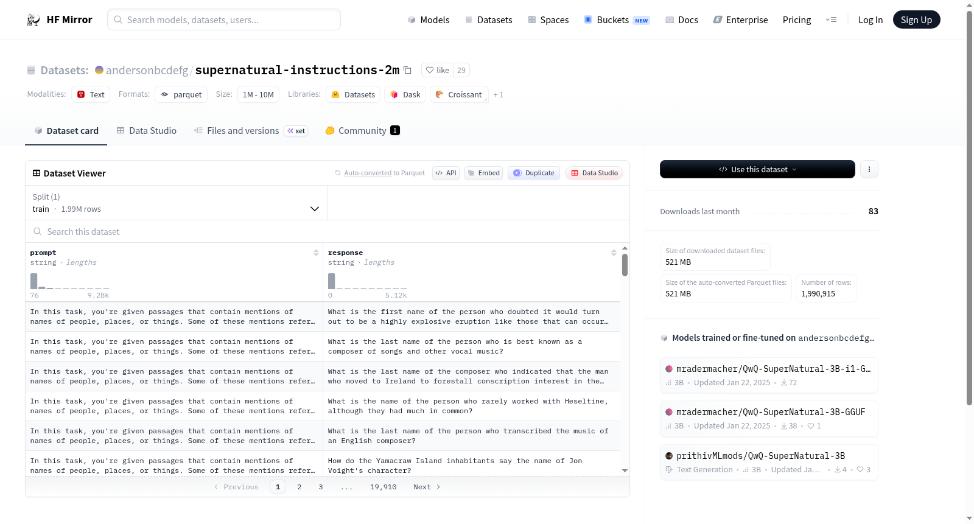Go to the Next page of rows
The height and width of the screenshot is (524, 974).
[x=427, y=487]
